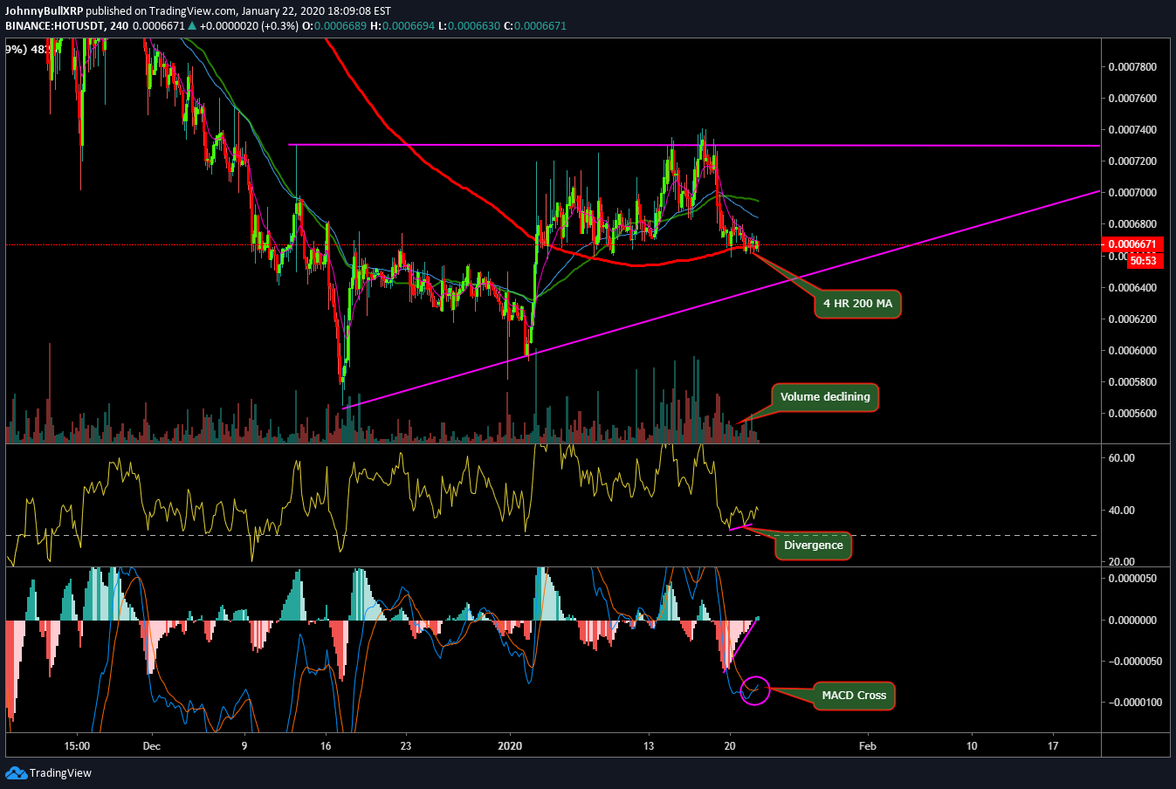The image size is (1176, 789).
Task: Click the red 0.0006671 current price tag
Action: click(x=1132, y=244)
